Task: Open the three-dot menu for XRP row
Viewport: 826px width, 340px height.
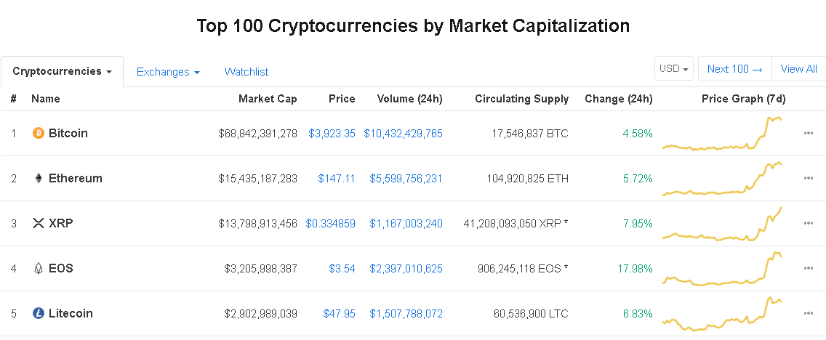Action: [x=808, y=223]
